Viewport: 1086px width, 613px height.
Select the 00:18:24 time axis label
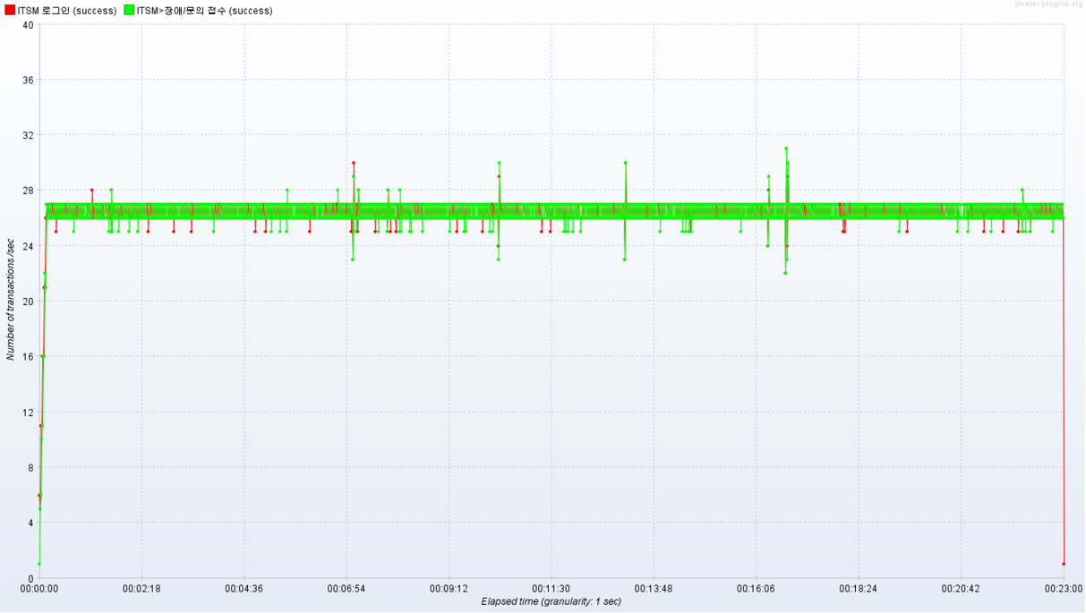(x=858, y=589)
